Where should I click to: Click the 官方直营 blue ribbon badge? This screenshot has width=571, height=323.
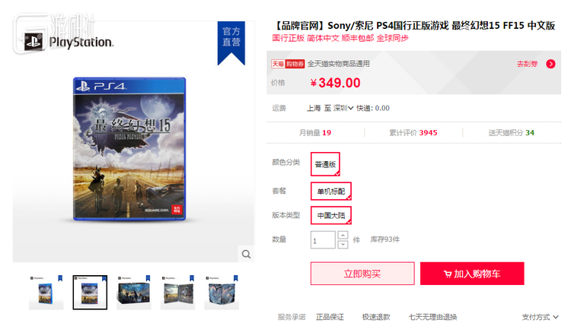(231, 43)
